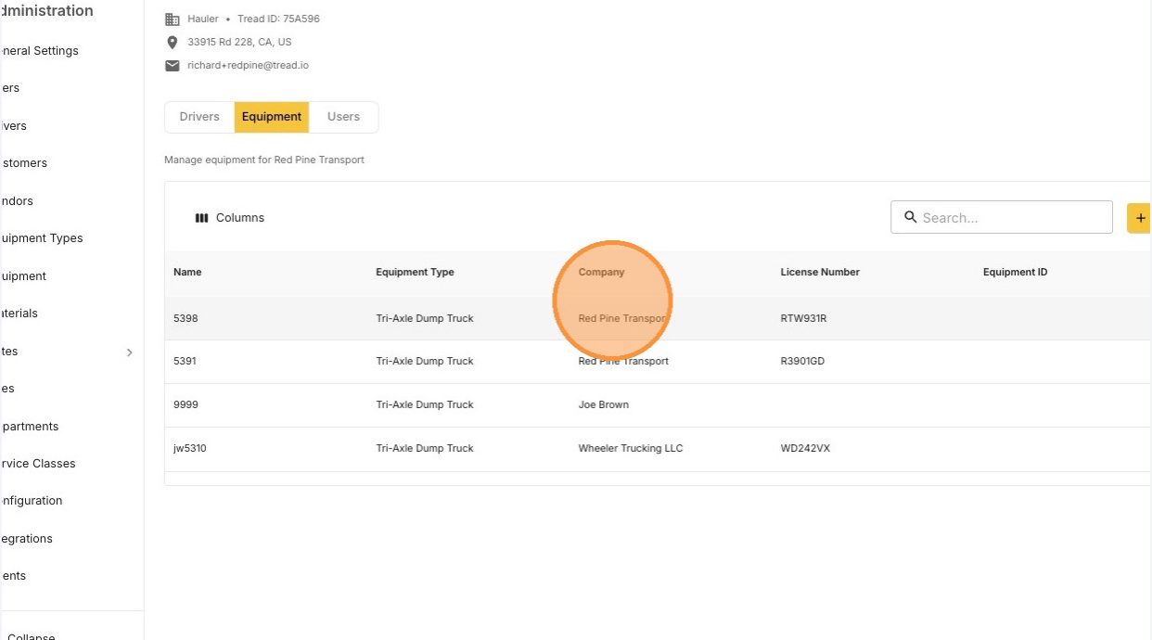Click license number RTW931R
The image size is (1152, 640).
[803, 319]
